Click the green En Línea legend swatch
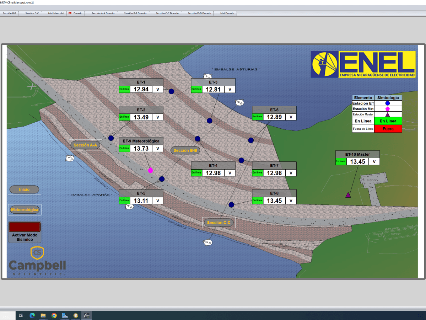Viewport: 426px width, 320px height. point(388,121)
